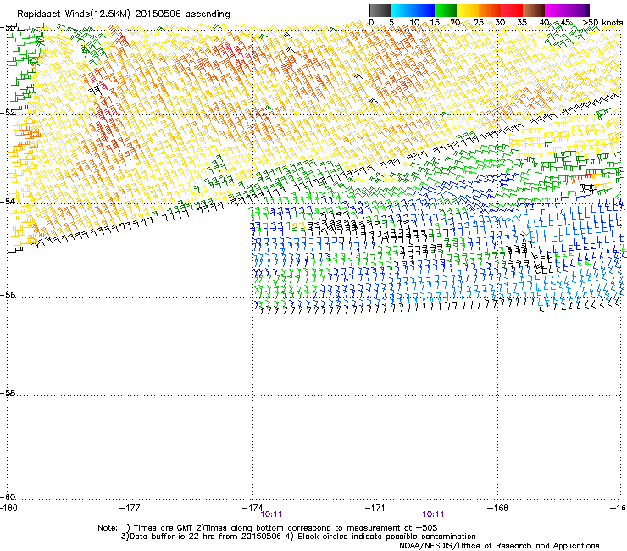
Task: Select the green 15–20 knots legend segment
Action: click(x=446, y=10)
